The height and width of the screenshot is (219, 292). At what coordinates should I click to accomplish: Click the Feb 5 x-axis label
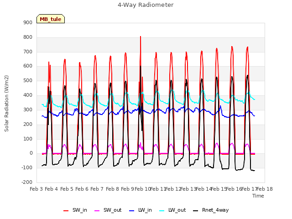pos(67,189)
